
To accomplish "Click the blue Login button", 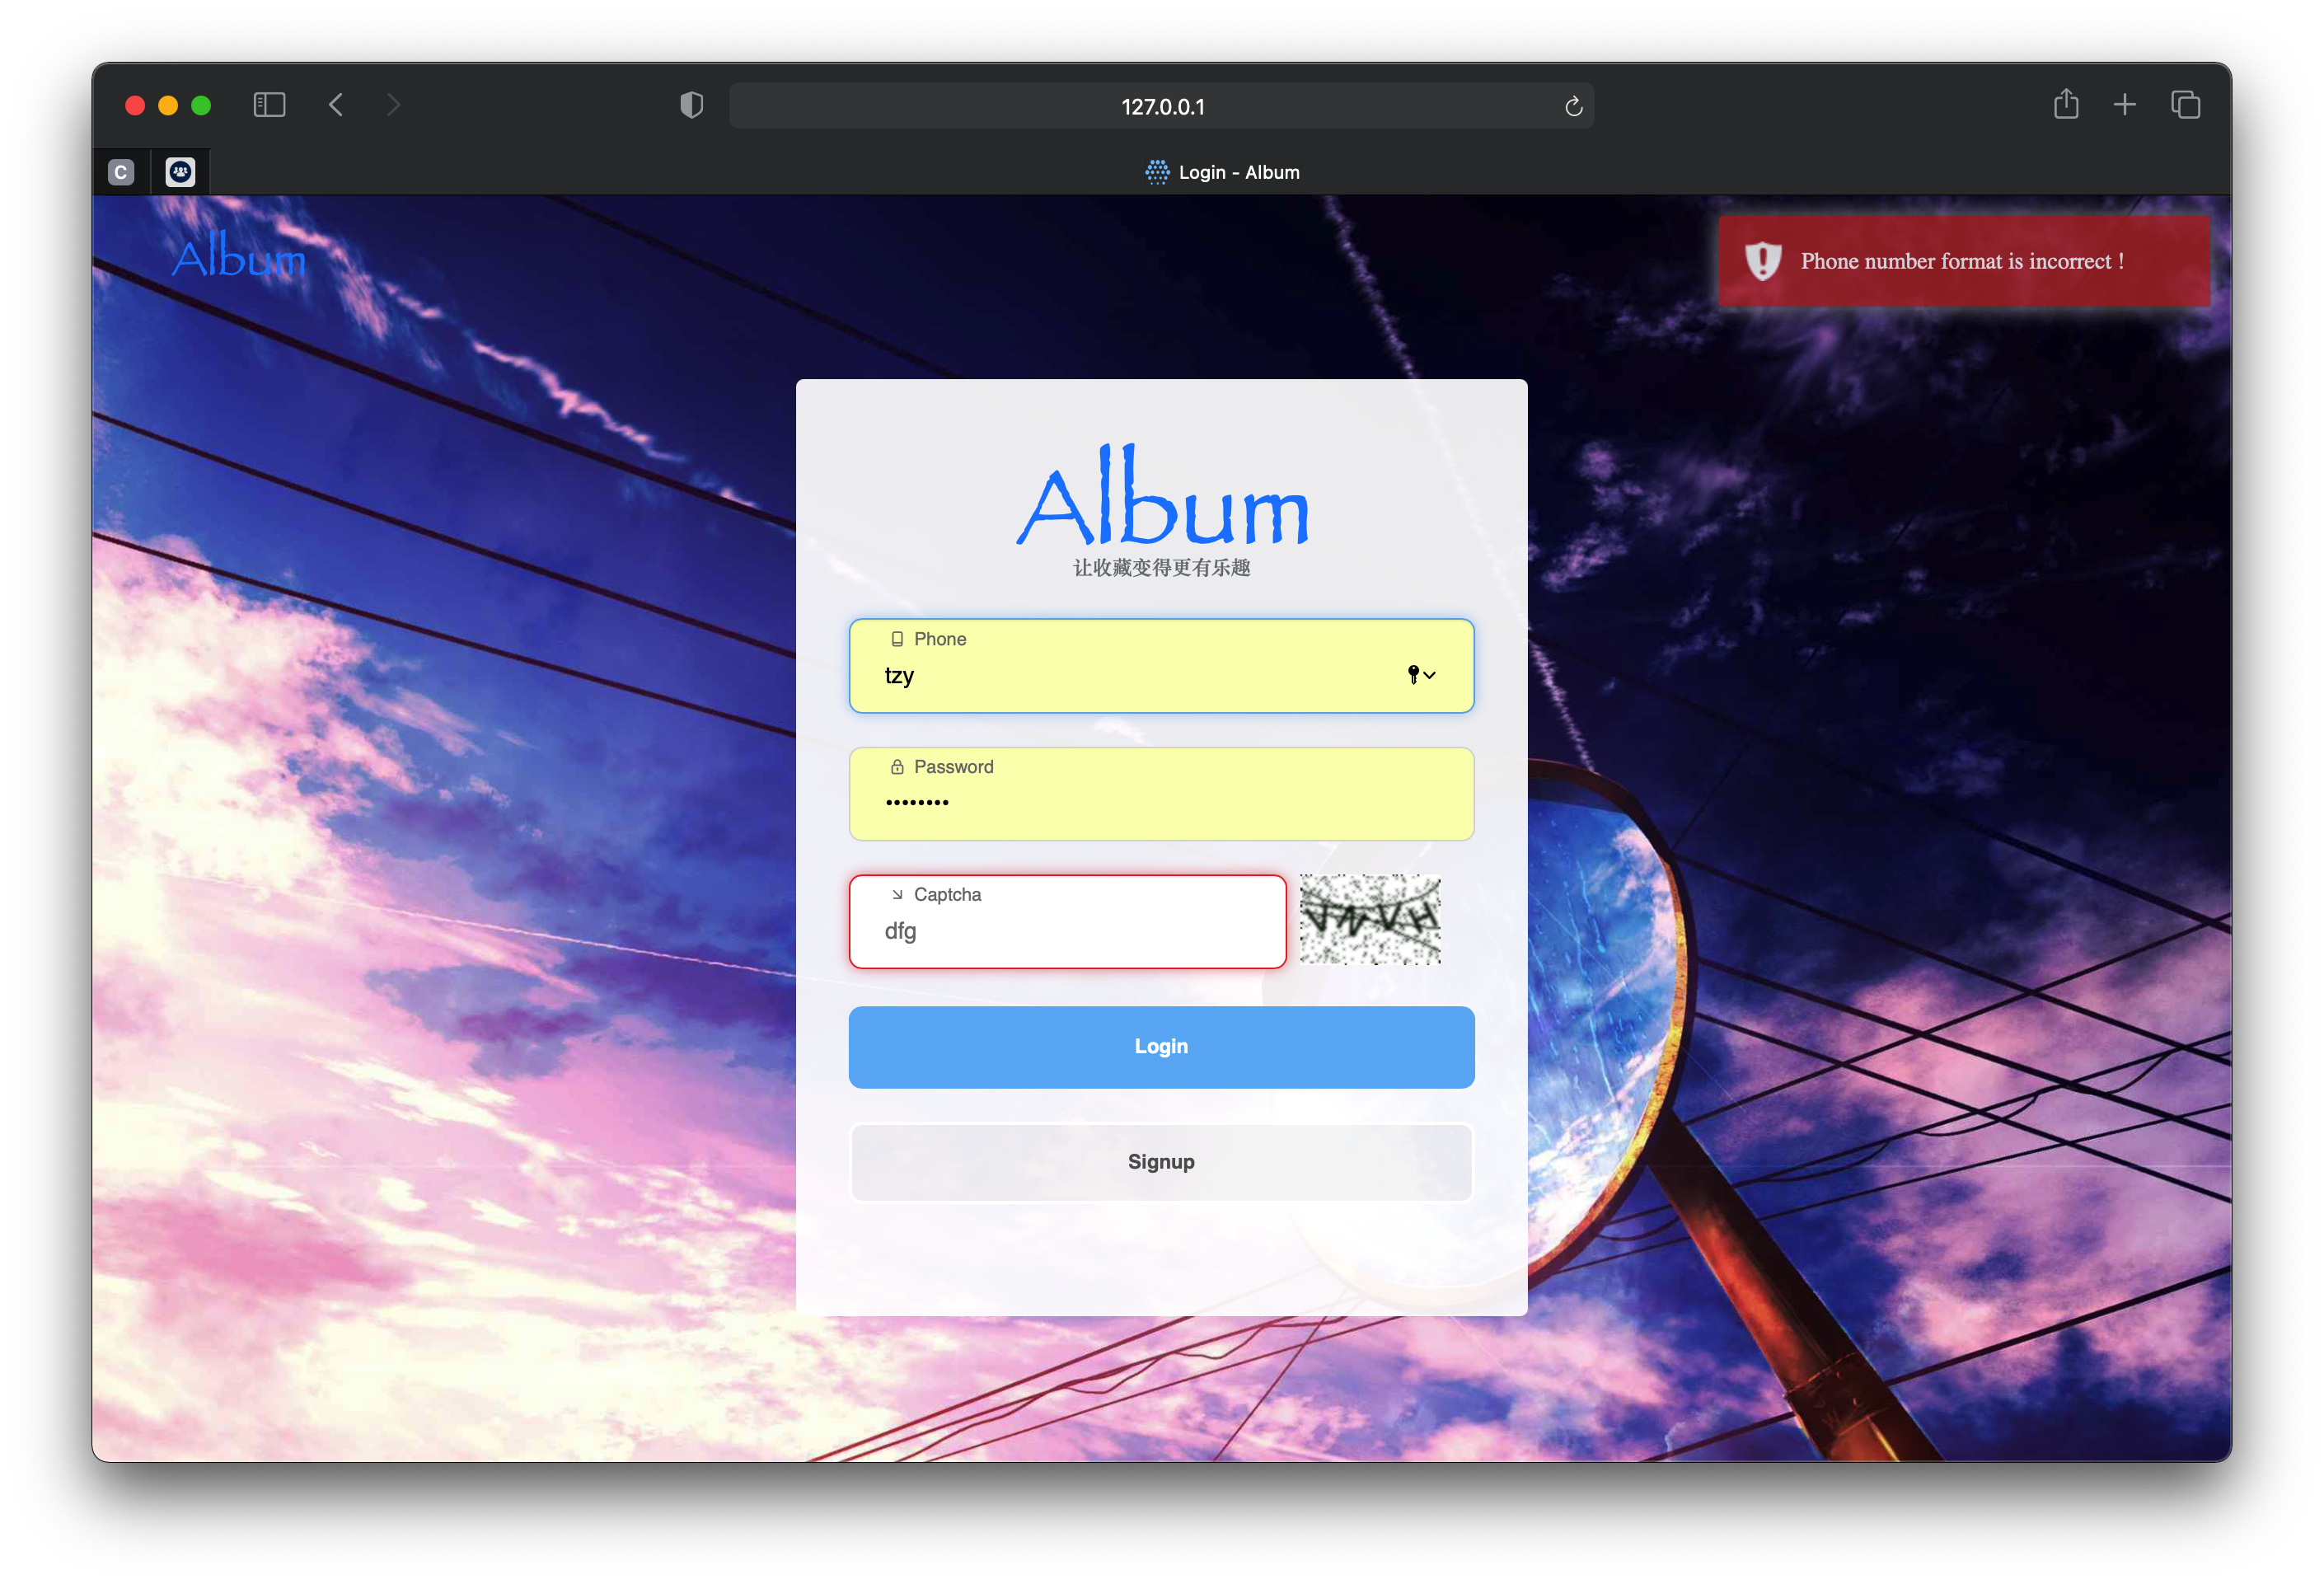I will (x=1161, y=1047).
